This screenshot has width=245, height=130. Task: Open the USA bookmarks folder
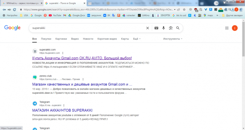pos(24,15)
